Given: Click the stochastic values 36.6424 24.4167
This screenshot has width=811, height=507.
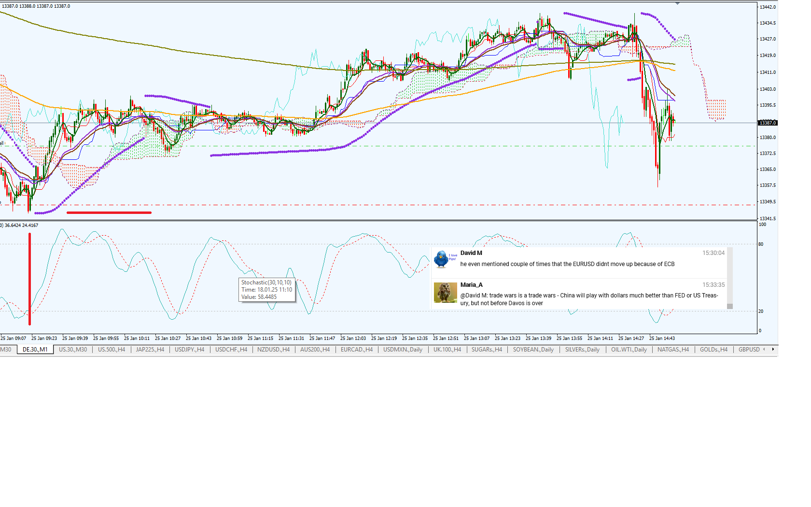Looking at the screenshot, I should (21, 225).
